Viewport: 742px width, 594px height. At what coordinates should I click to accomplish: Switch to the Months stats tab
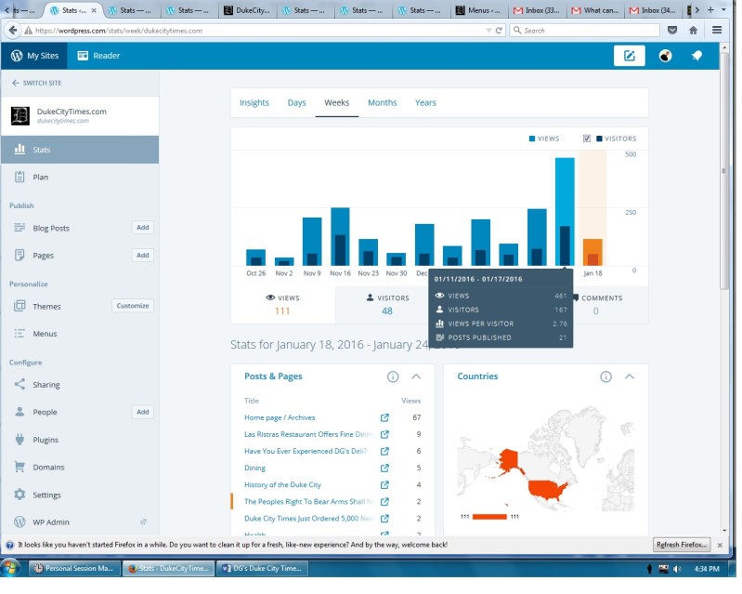[x=382, y=103]
